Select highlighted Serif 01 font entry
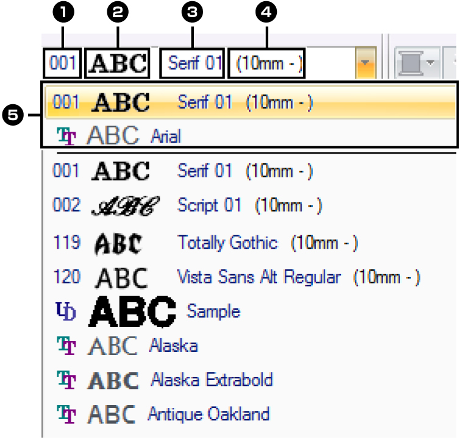Screen dimensions: 461x439 tap(250, 102)
